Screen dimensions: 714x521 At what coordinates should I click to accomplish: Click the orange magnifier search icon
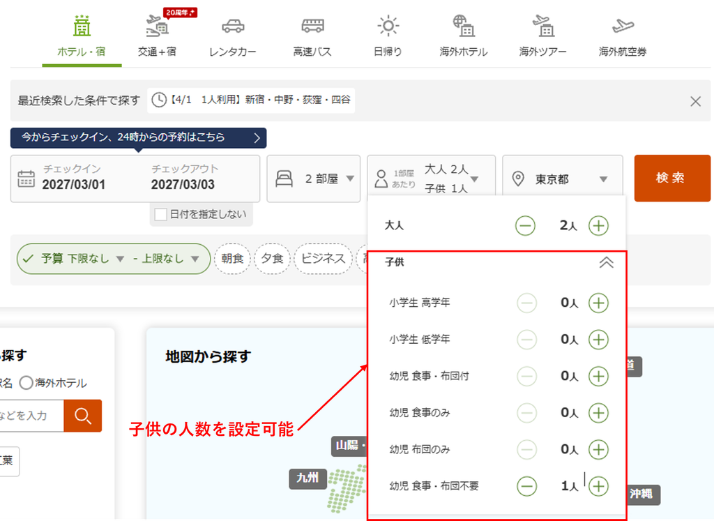(x=83, y=416)
